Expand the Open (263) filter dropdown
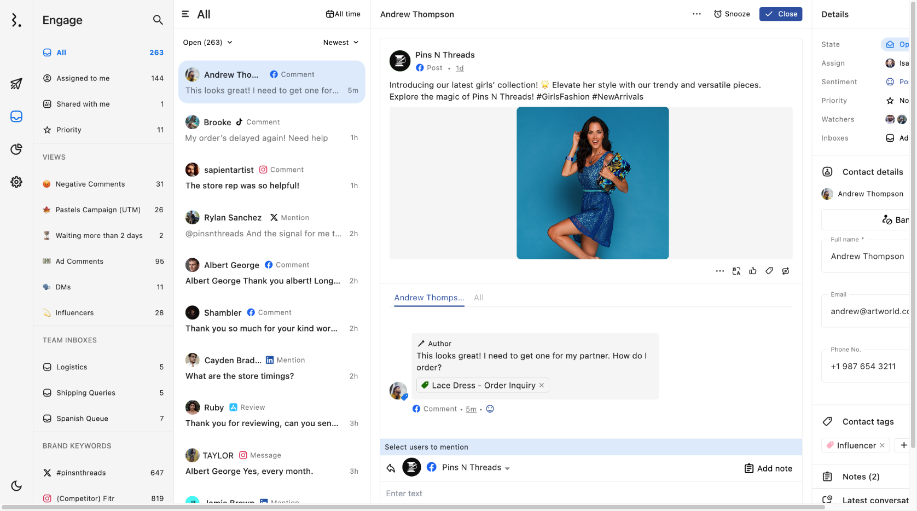The height and width of the screenshot is (511, 917). [208, 42]
